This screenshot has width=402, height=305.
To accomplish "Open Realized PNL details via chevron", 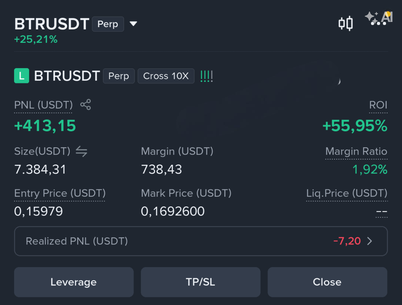I will (370, 241).
